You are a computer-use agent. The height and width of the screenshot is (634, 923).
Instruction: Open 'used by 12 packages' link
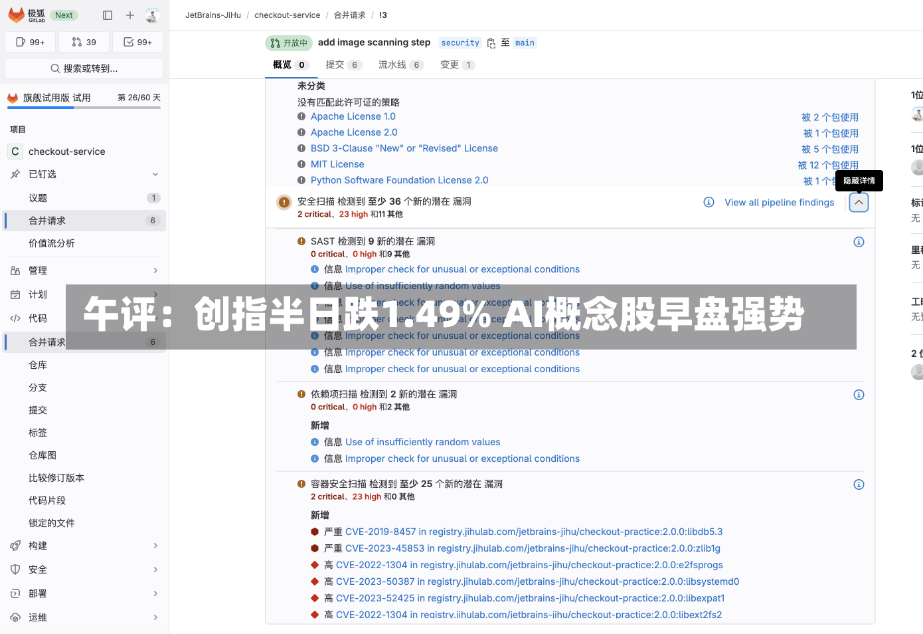coord(828,165)
